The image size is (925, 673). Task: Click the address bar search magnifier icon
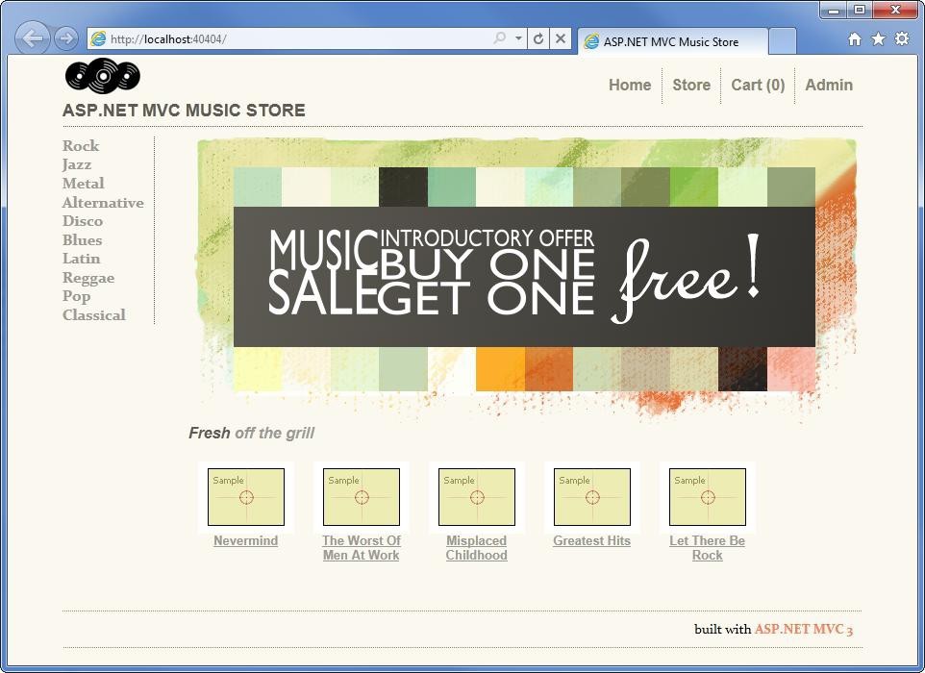[499, 38]
